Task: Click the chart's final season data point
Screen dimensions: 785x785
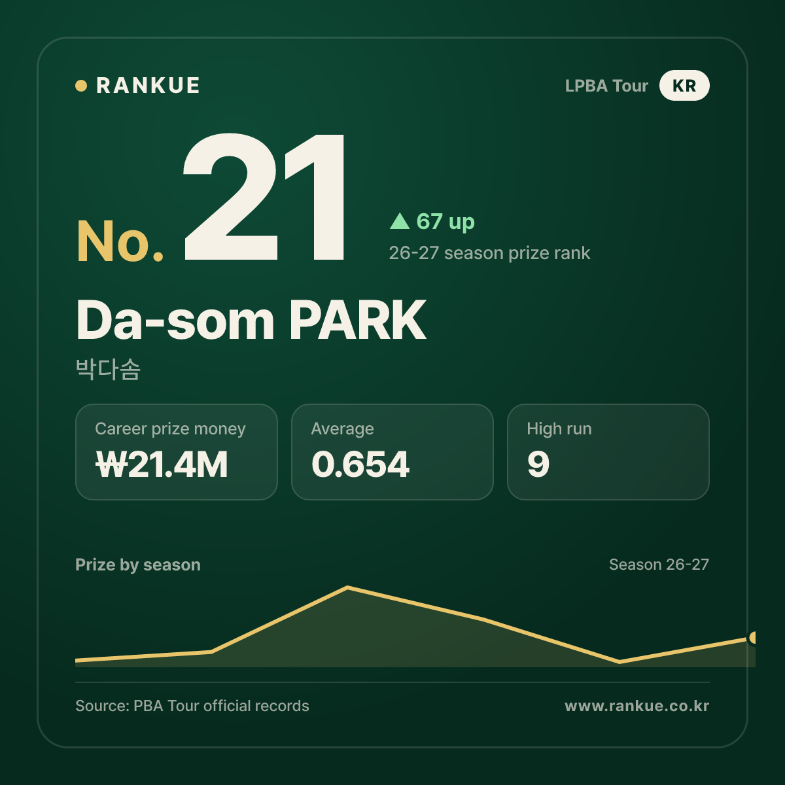Action: point(754,638)
